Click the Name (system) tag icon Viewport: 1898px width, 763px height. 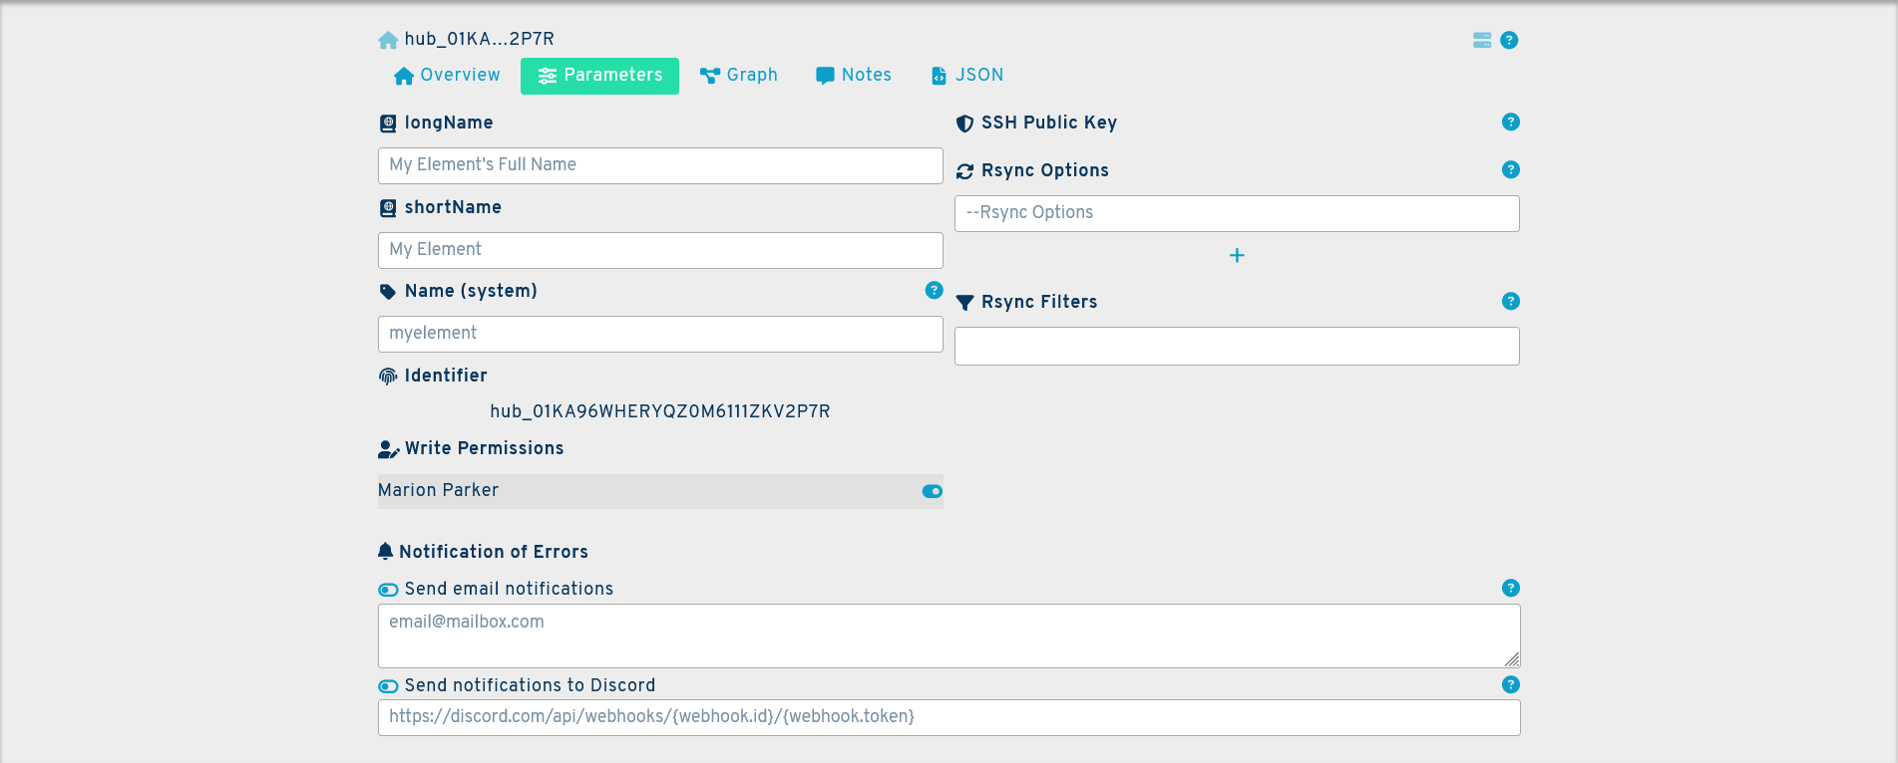click(388, 292)
